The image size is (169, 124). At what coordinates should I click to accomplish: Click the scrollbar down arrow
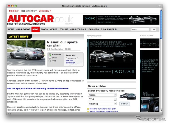click(161, 111)
